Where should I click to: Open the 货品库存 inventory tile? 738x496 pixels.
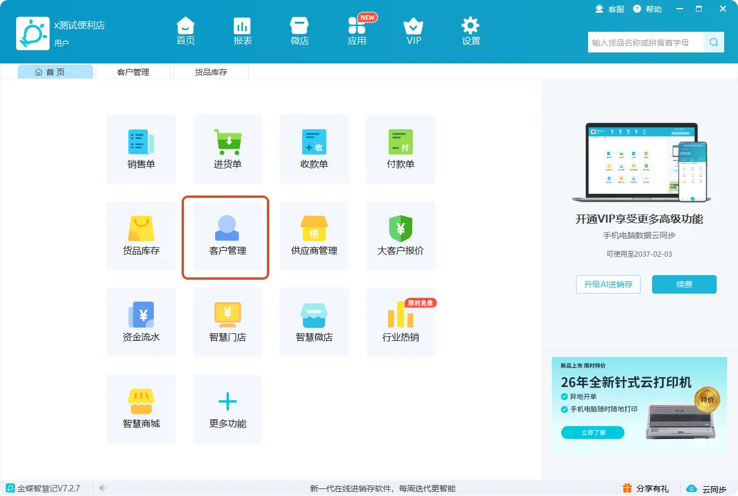[x=141, y=236]
